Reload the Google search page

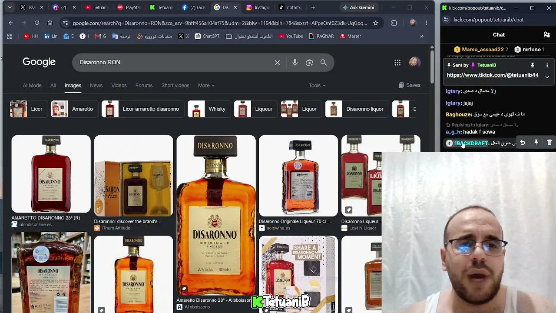point(37,23)
